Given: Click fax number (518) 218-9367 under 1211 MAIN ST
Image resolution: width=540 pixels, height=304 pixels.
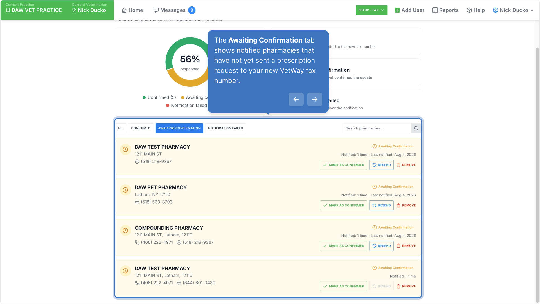Looking at the screenshot, I should coord(156,162).
